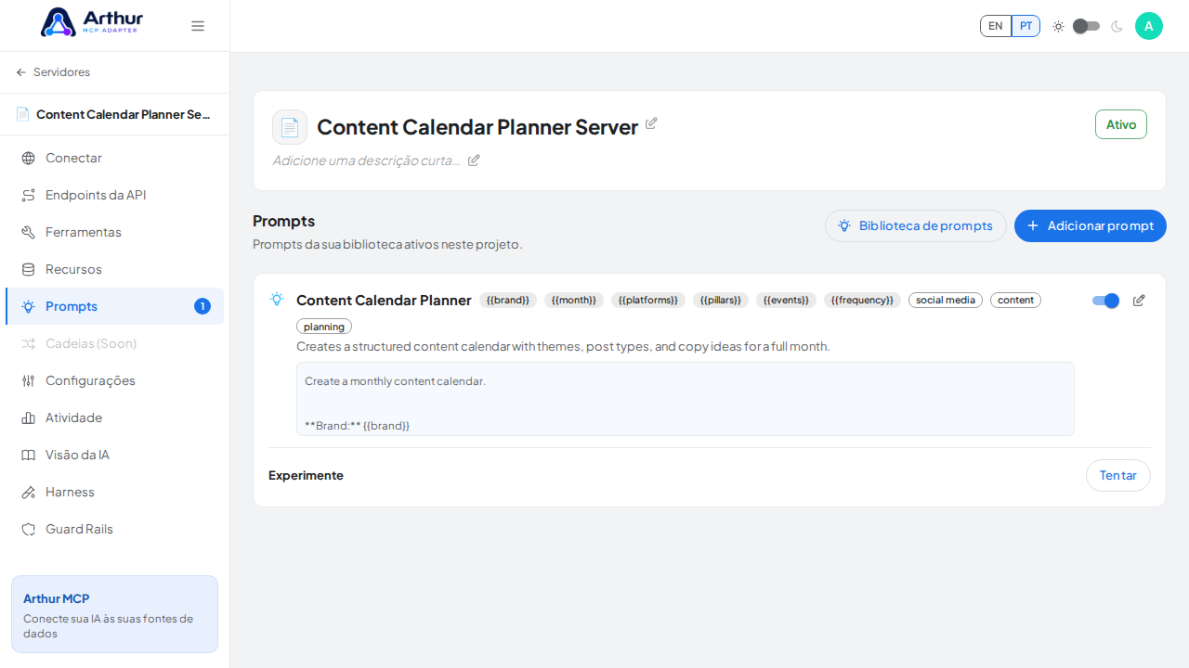Screen dimensions: 1189x668
Task: Open Biblioteca de prompts
Action: [916, 225]
